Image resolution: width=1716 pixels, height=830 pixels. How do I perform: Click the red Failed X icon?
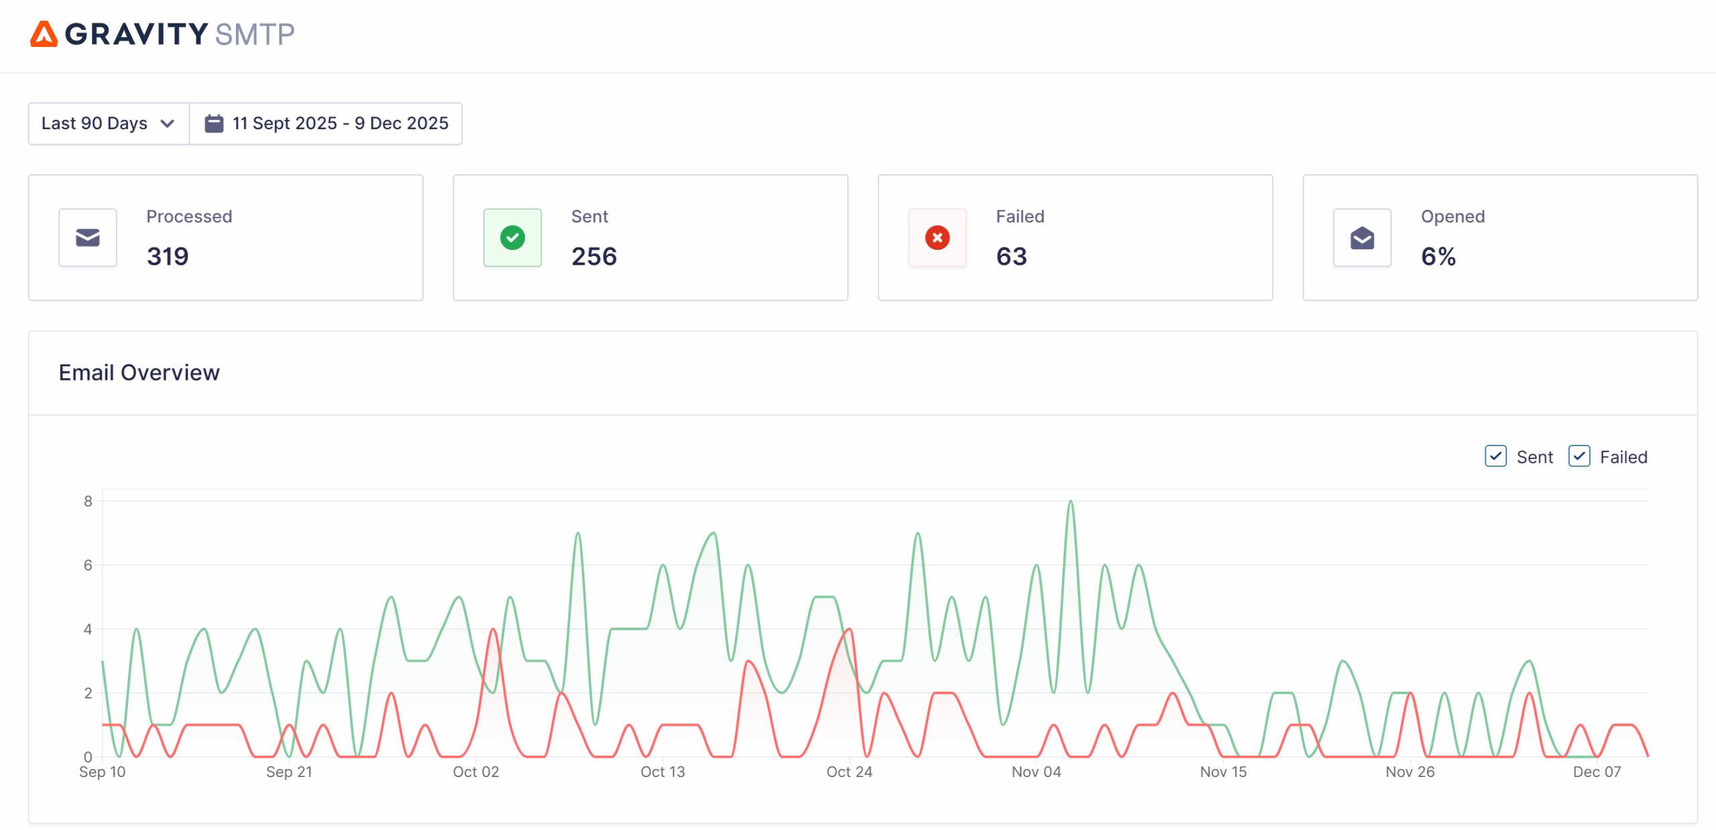937,238
